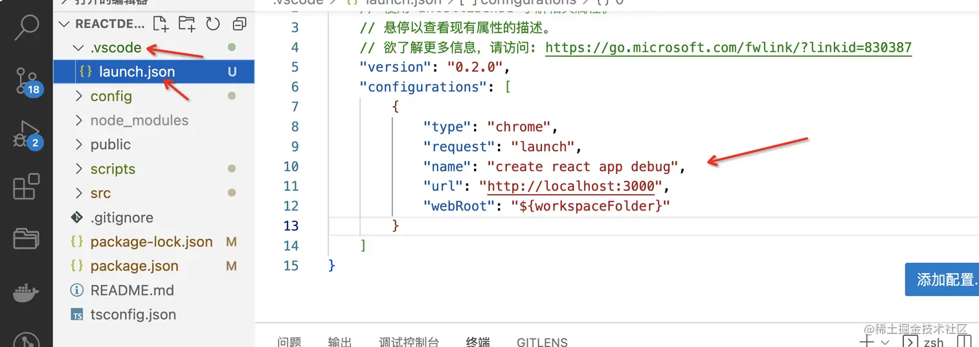Image resolution: width=979 pixels, height=347 pixels.
Task: Open the terminal launch profile dropdown arrow
Action: [885, 342]
